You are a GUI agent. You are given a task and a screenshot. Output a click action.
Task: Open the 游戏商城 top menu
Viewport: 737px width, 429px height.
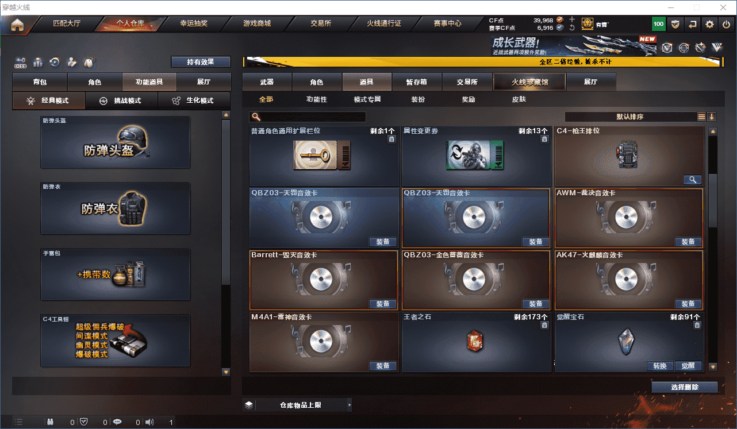(256, 24)
